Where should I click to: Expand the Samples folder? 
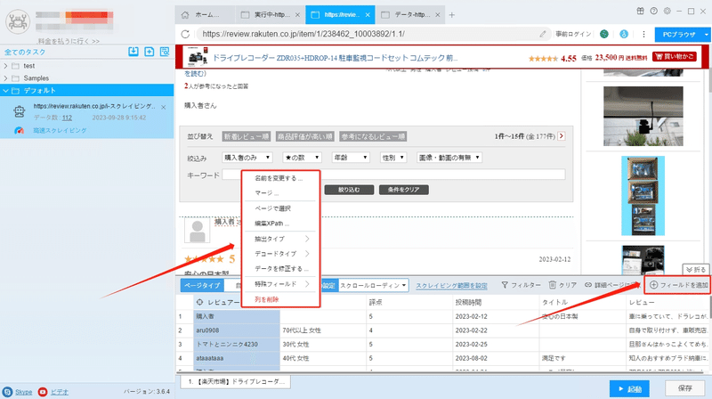(5, 78)
